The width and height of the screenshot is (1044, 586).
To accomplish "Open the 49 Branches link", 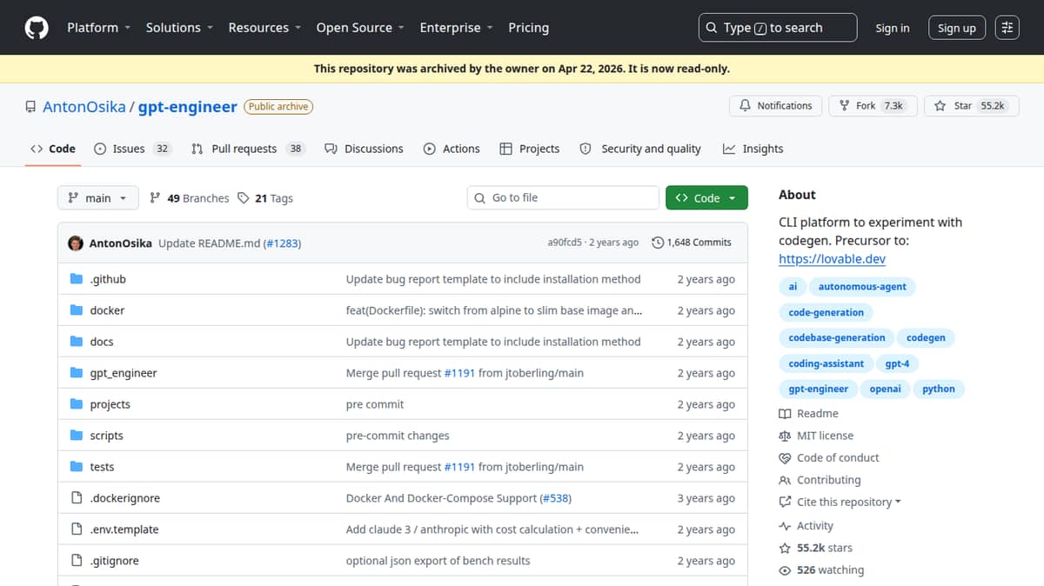I will (x=190, y=198).
